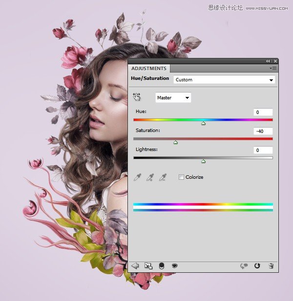This screenshot has width=293, height=301.
Task: Open the Master channel dropdown
Action: coord(173,97)
